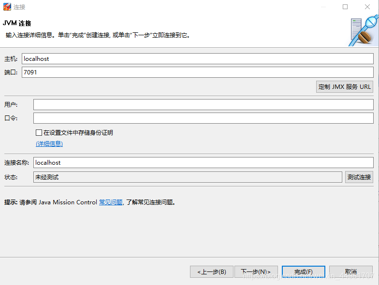Click 完成(F) to finish
The image size is (379, 285).
tap(304, 271)
